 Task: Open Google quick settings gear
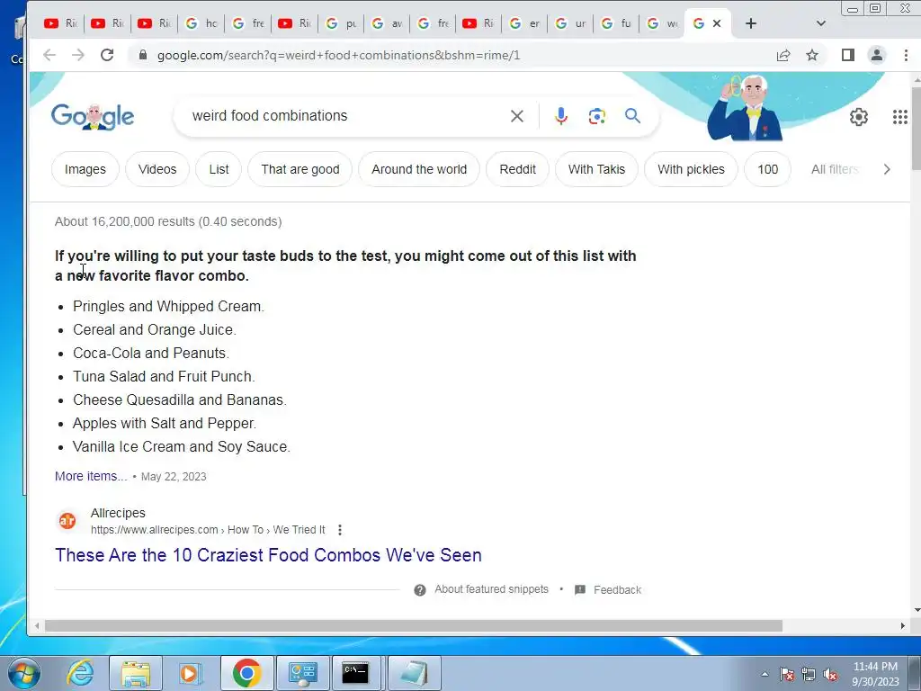click(x=859, y=117)
